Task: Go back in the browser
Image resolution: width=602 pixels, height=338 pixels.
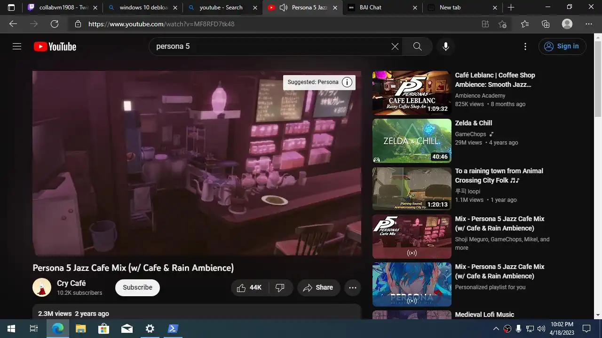Action: [13, 24]
